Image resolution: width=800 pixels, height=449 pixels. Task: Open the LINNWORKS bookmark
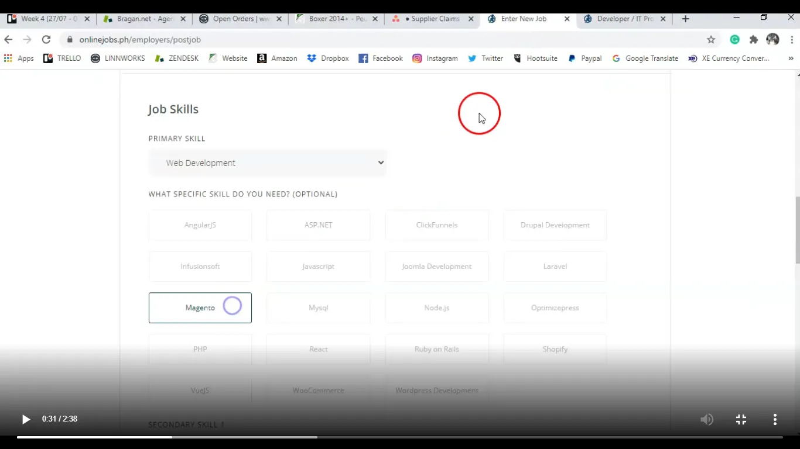[118, 58]
